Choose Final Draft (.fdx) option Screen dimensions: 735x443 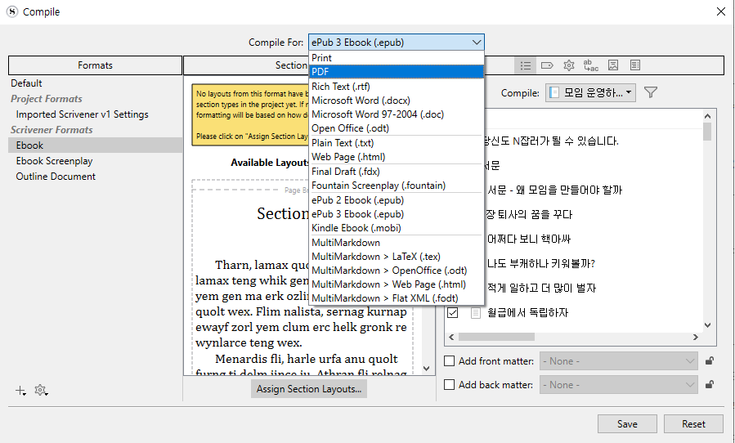pos(396,172)
